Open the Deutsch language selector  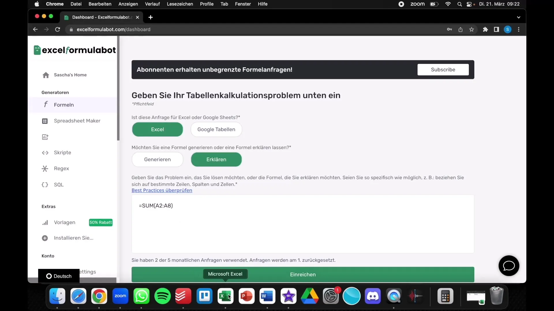(59, 276)
